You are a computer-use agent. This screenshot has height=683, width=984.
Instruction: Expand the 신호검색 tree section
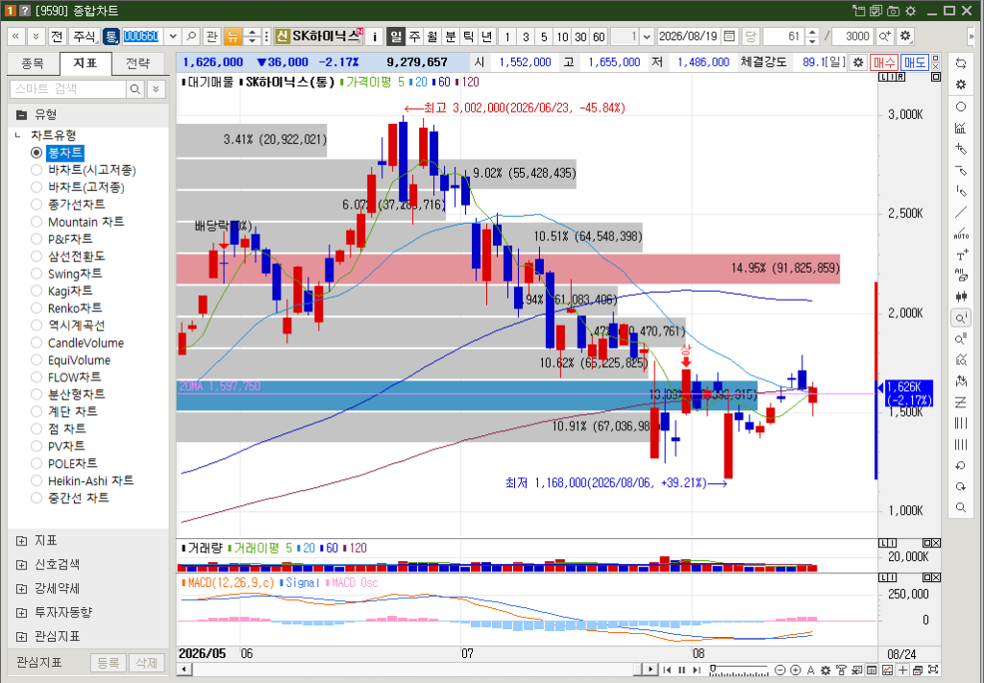pyautogui.click(x=22, y=565)
